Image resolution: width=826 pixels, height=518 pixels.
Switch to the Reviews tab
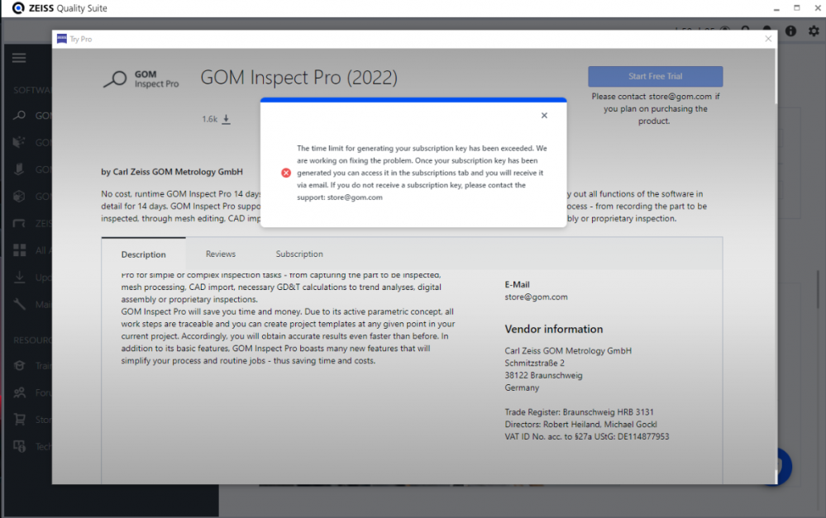220,254
